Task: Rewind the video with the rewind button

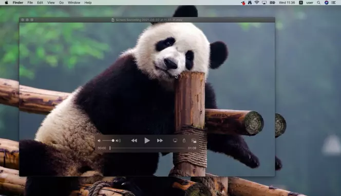Action: tap(134, 141)
